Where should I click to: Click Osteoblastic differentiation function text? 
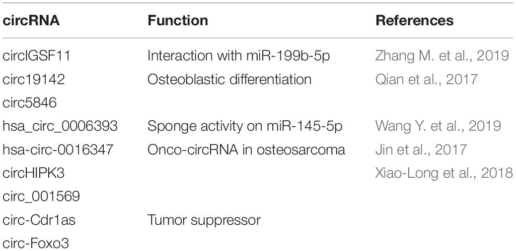[x=229, y=79]
